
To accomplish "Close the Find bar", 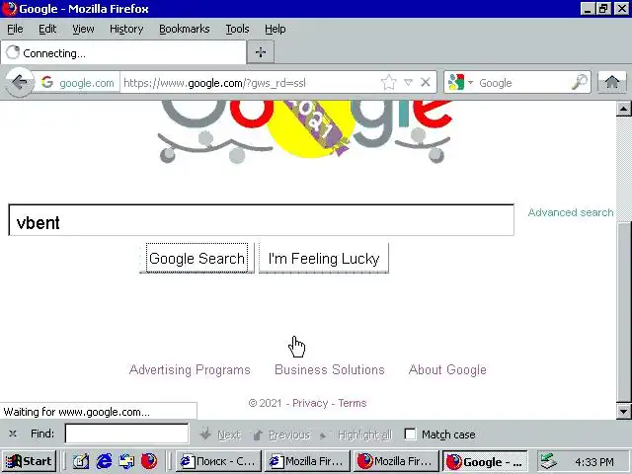I will (x=13, y=434).
